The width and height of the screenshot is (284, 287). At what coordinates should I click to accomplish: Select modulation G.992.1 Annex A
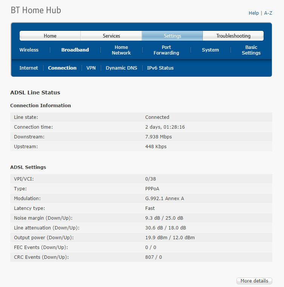[x=164, y=198]
